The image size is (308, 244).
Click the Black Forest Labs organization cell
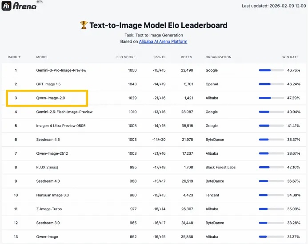[x=220, y=167]
